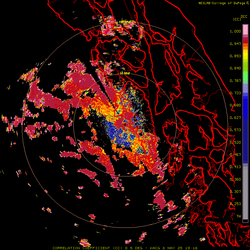Click the 0.360 value on the color scale

click(x=235, y=179)
